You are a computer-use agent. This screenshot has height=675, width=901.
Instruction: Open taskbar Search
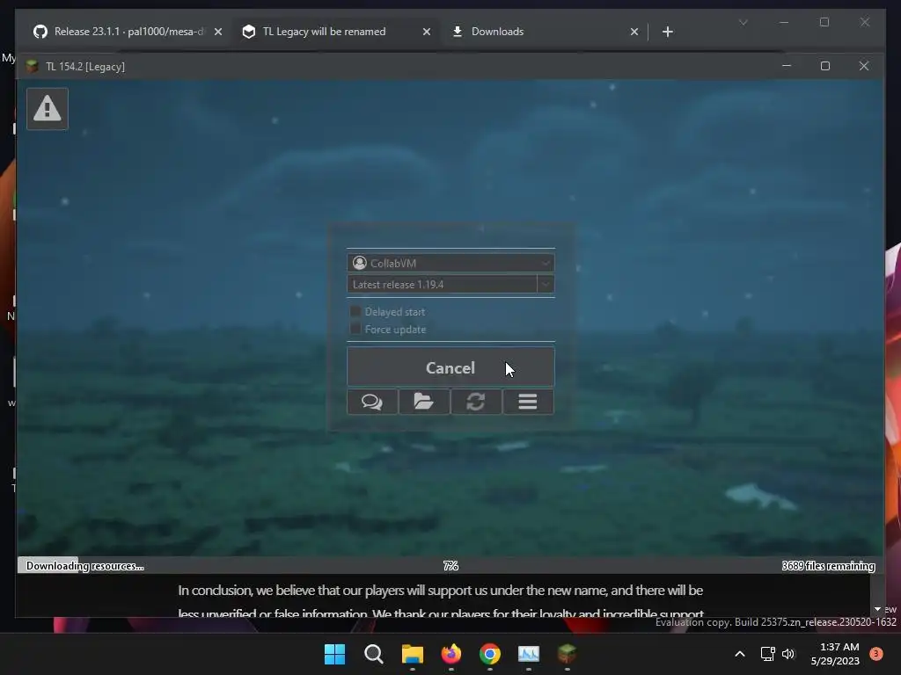click(x=373, y=654)
